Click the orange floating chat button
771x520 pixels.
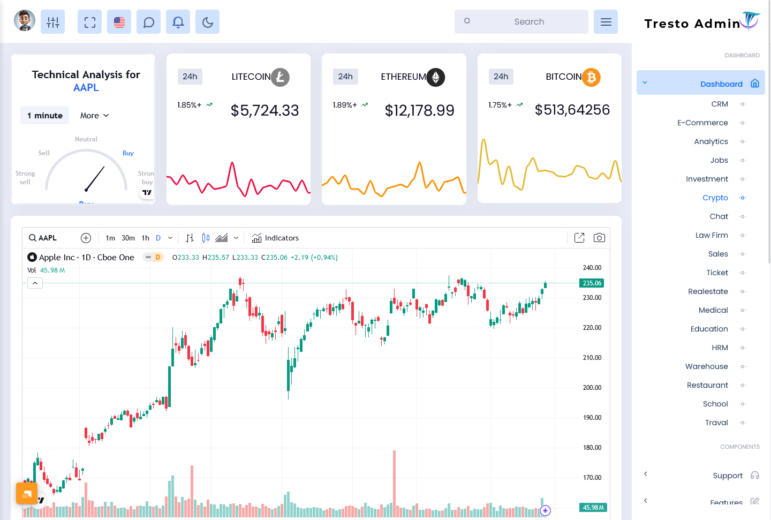[27, 493]
